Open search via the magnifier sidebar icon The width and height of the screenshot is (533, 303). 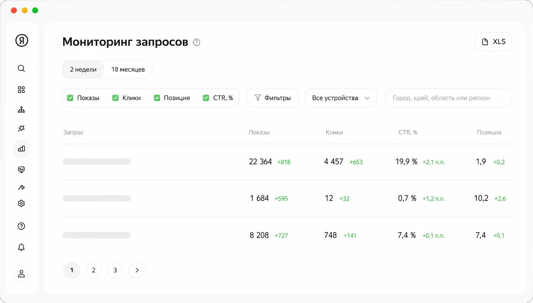(x=21, y=69)
